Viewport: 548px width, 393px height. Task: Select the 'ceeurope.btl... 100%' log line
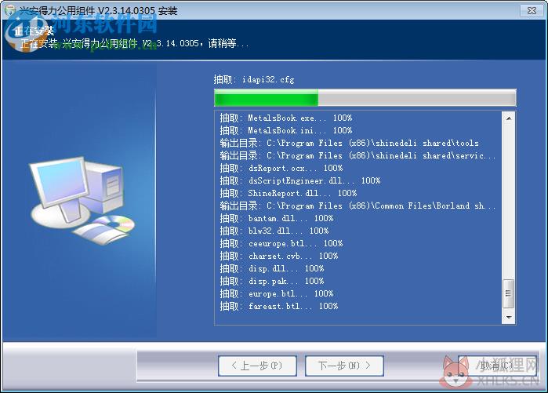pyautogui.click(x=281, y=244)
